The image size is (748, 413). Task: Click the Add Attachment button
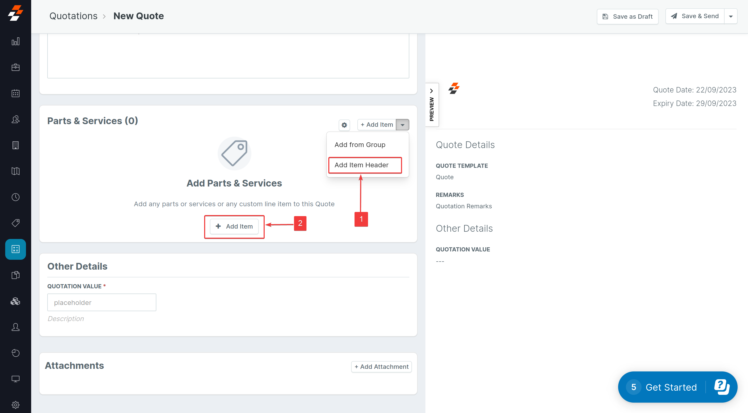click(381, 367)
